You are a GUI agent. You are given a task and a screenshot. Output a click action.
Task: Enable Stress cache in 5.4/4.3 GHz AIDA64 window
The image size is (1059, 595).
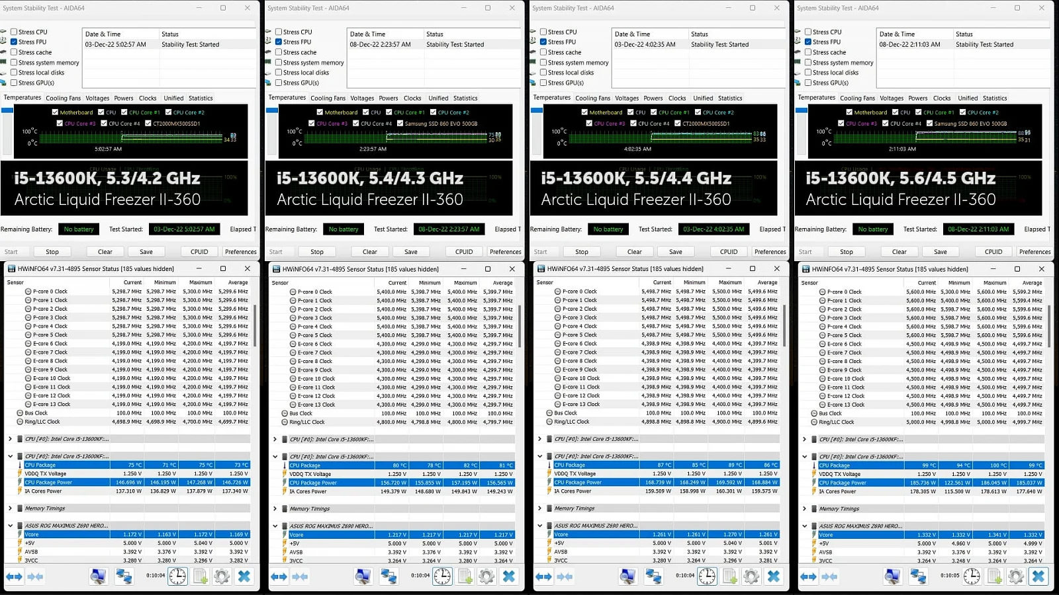coord(278,52)
